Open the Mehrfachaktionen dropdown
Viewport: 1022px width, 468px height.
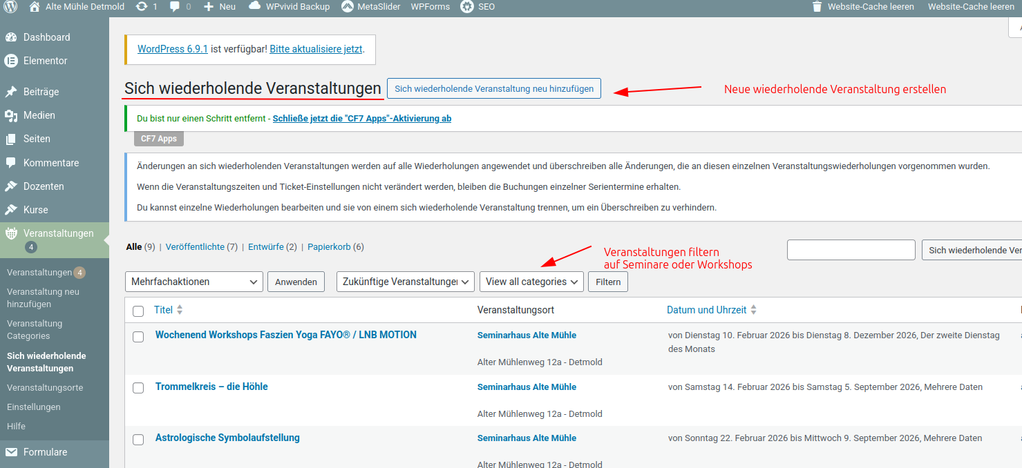pos(193,282)
